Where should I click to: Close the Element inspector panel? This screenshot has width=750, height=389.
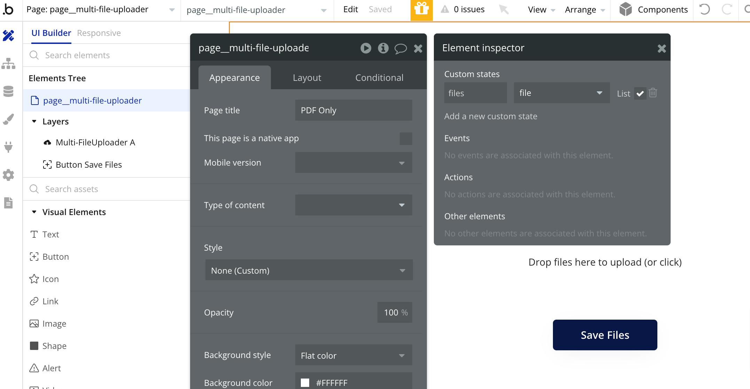tap(662, 48)
